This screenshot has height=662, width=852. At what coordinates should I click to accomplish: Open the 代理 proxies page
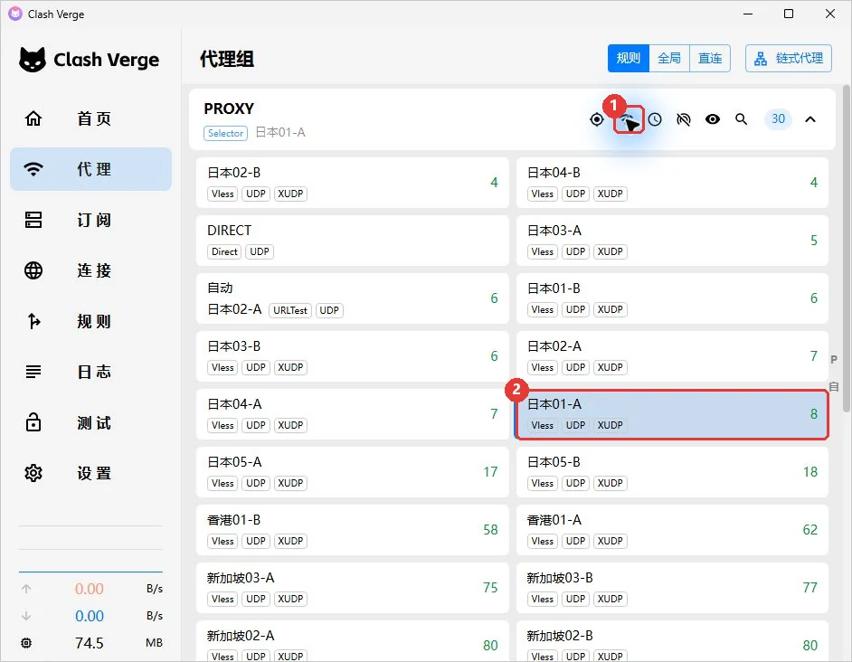(x=90, y=169)
